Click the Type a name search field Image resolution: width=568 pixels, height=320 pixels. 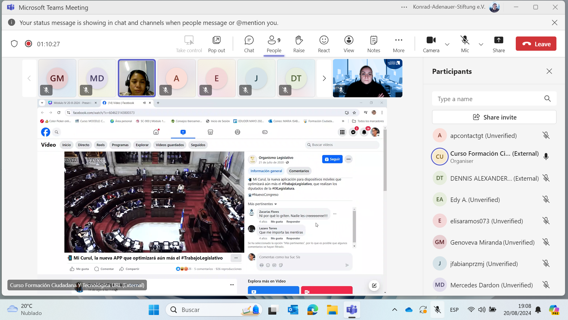(488, 99)
